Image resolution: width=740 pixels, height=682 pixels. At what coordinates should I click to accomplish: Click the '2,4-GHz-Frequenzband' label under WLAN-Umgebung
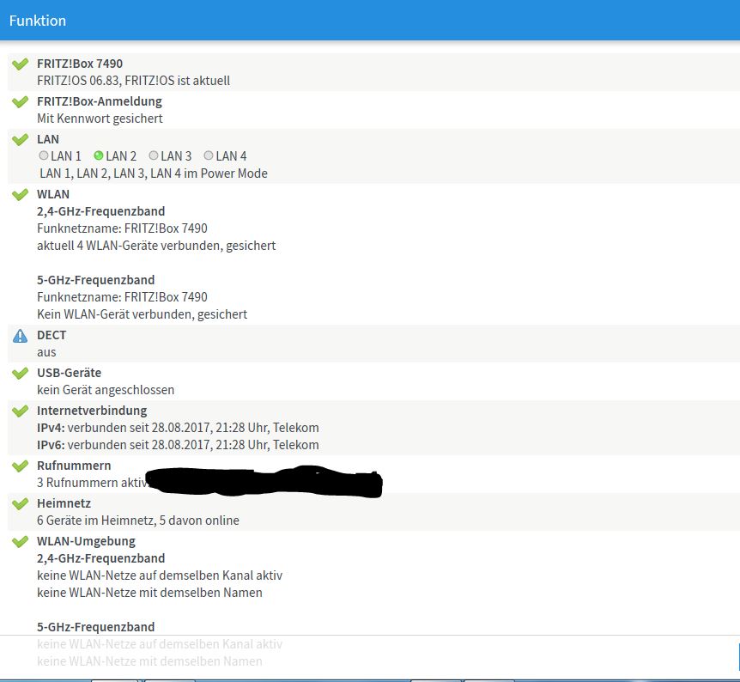(101, 558)
